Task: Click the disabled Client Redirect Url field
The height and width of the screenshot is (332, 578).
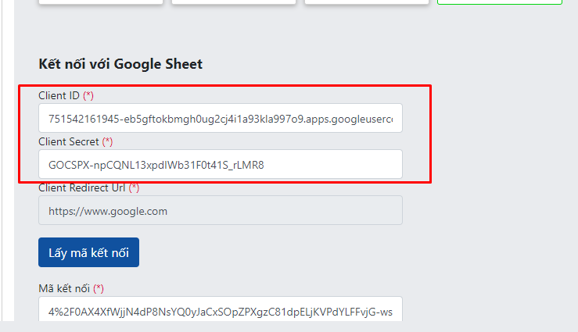Action: pos(220,211)
